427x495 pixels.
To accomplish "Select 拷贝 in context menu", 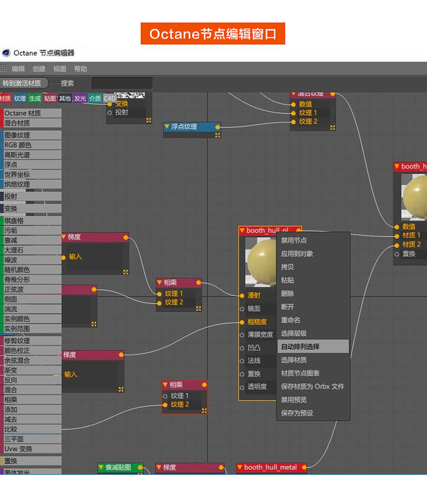I will click(313, 267).
